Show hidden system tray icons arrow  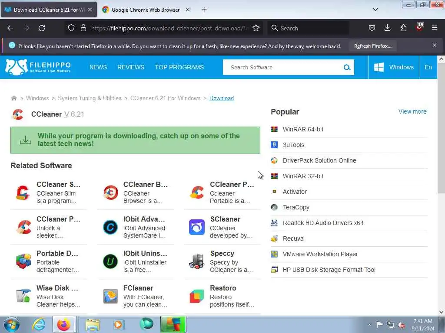point(369,325)
